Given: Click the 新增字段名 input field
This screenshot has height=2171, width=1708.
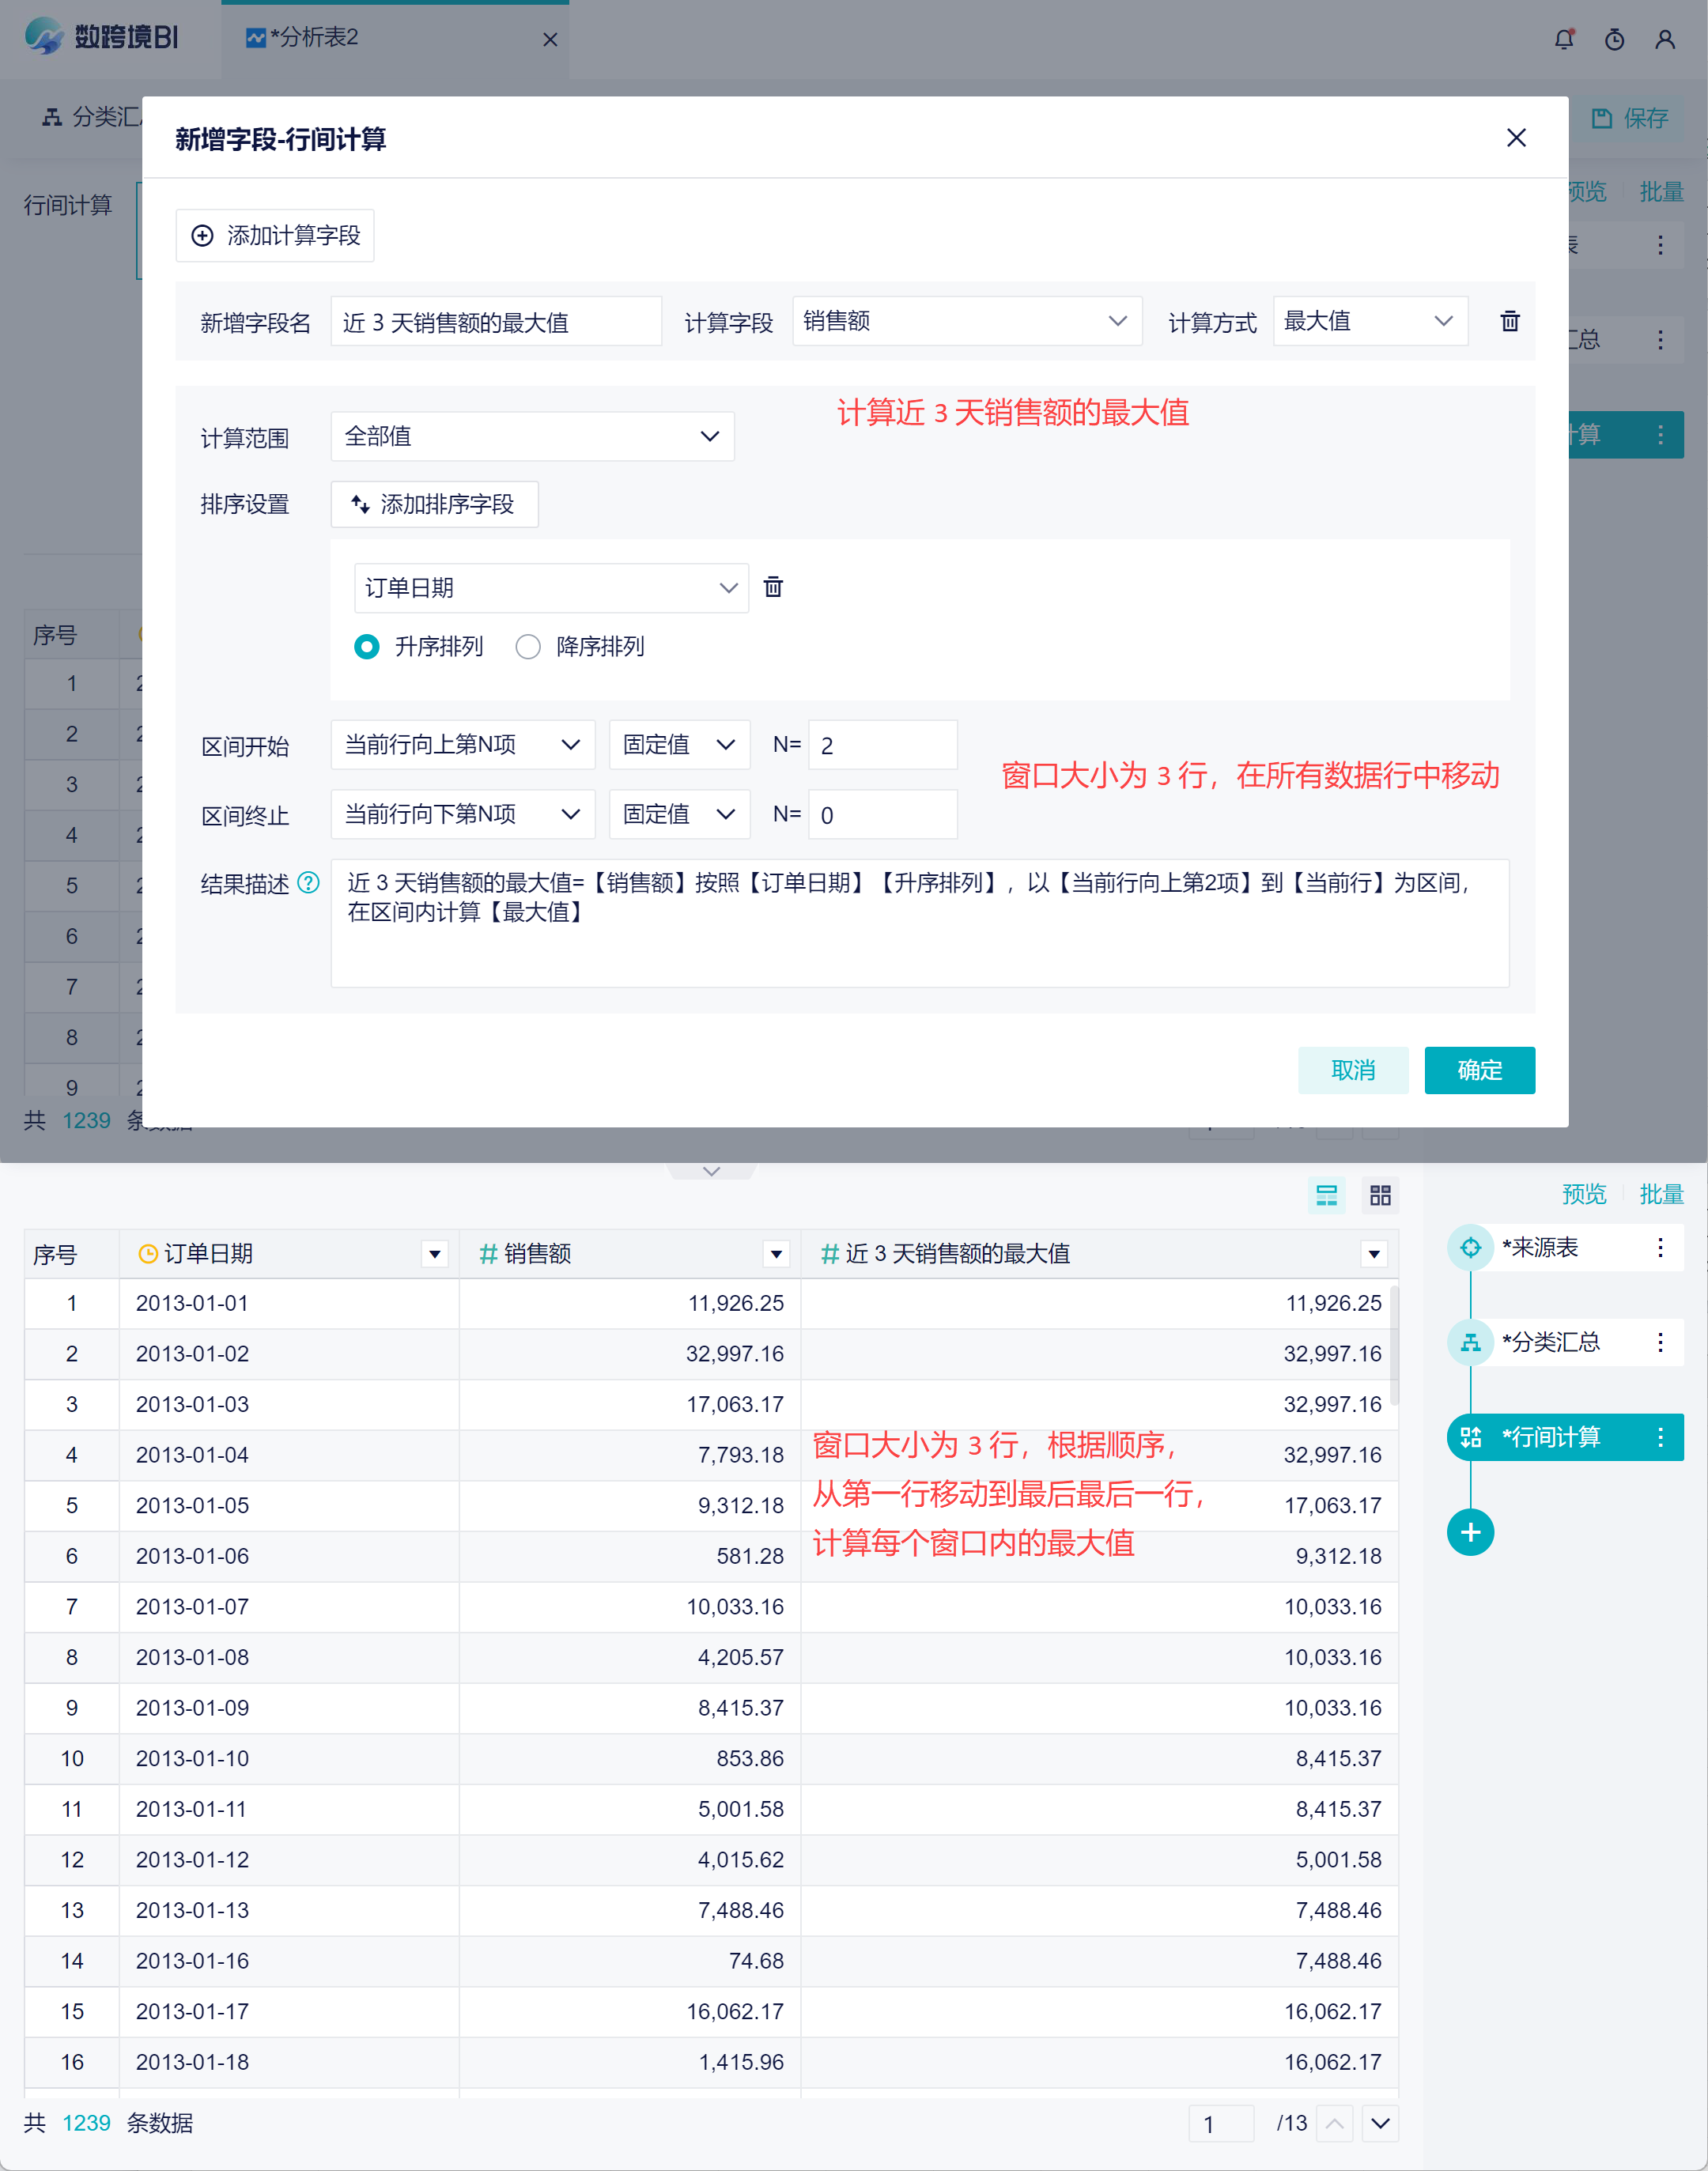Looking at the screenshot, I should (x=496, y=322).
